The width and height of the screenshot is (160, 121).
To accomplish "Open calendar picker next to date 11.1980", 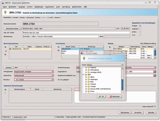I will [x=154, y=72].
